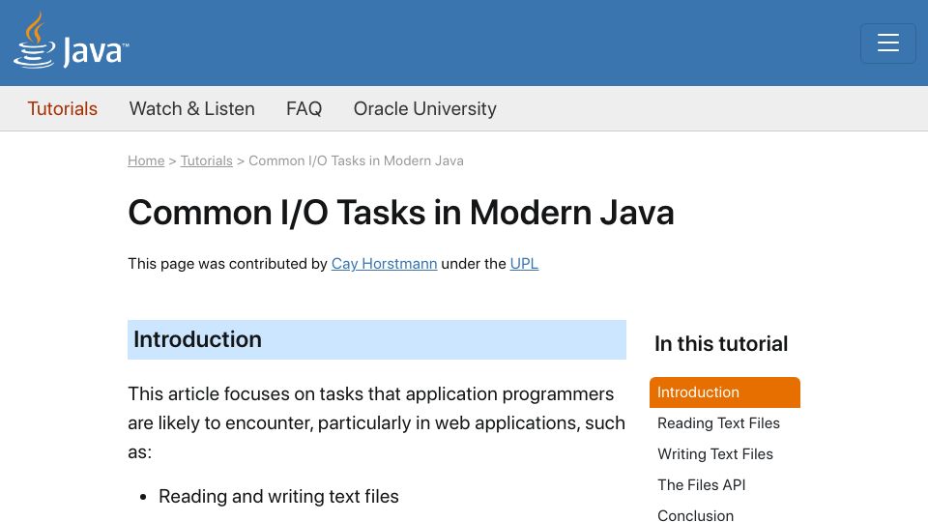928x522 pixels.
Task: Open Cay Horstmann contributor link
Action: point(384,263)
